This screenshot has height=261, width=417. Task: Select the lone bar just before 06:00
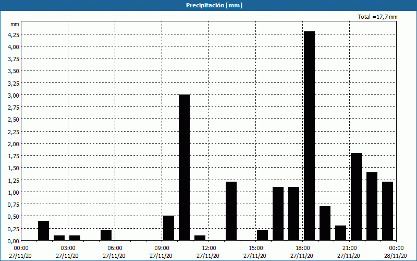106,235
